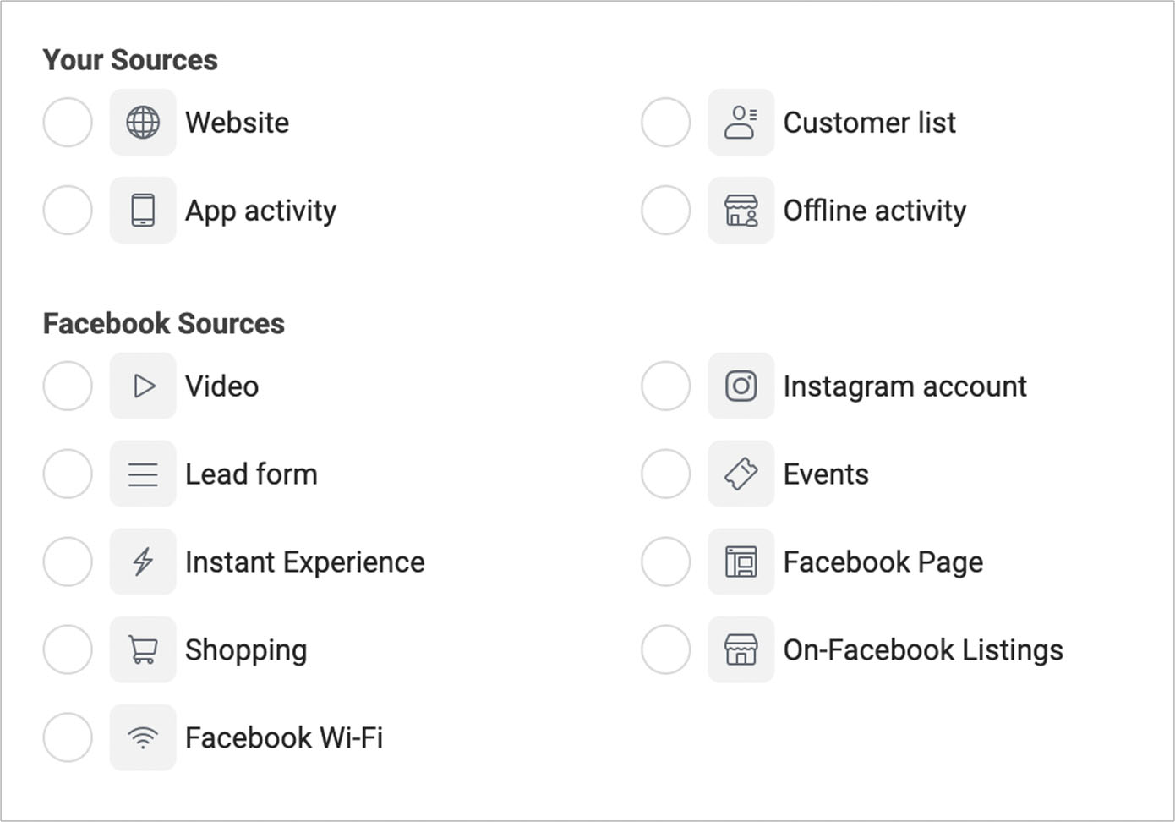Click the Offline activity label text
The height and width of the screenshot is (822, 1175).
tap(875, 210)
